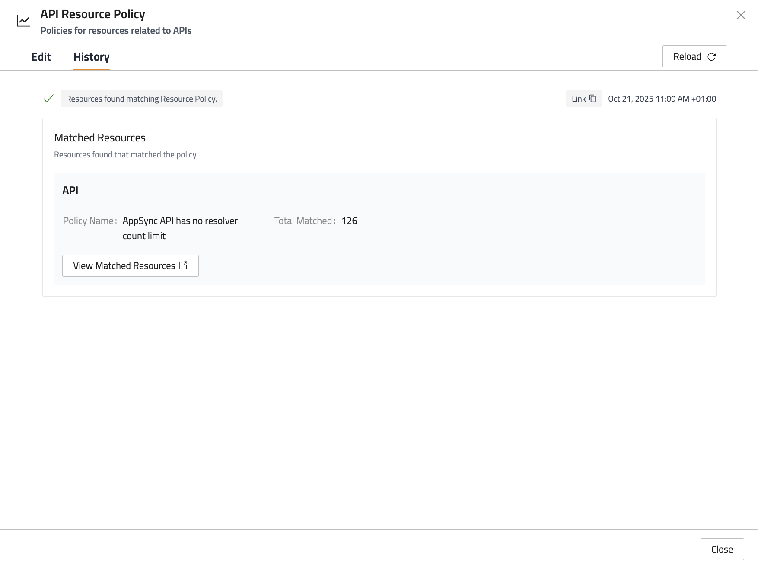Screen dimensions: 758x569
Task: Click the external link icon on View Matched Resources
Action: point(183,265)
